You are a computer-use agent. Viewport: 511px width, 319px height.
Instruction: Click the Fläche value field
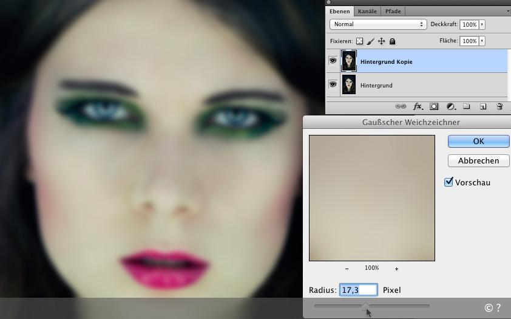pyautogui.click(x=469, y=41)
